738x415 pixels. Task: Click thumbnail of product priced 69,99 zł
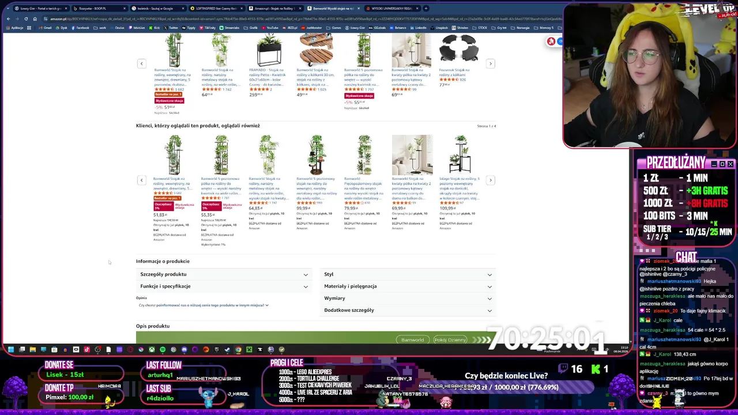412,154
